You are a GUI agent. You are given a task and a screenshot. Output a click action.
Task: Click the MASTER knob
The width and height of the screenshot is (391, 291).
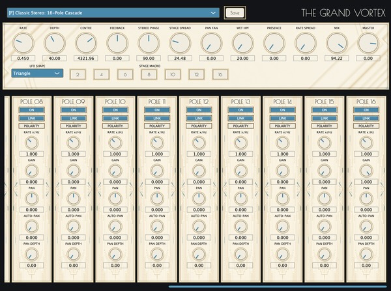click(368, 43)
